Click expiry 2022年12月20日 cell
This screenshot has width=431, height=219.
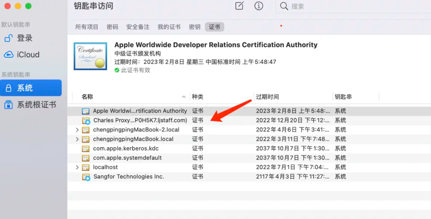(x=293, y=120)
